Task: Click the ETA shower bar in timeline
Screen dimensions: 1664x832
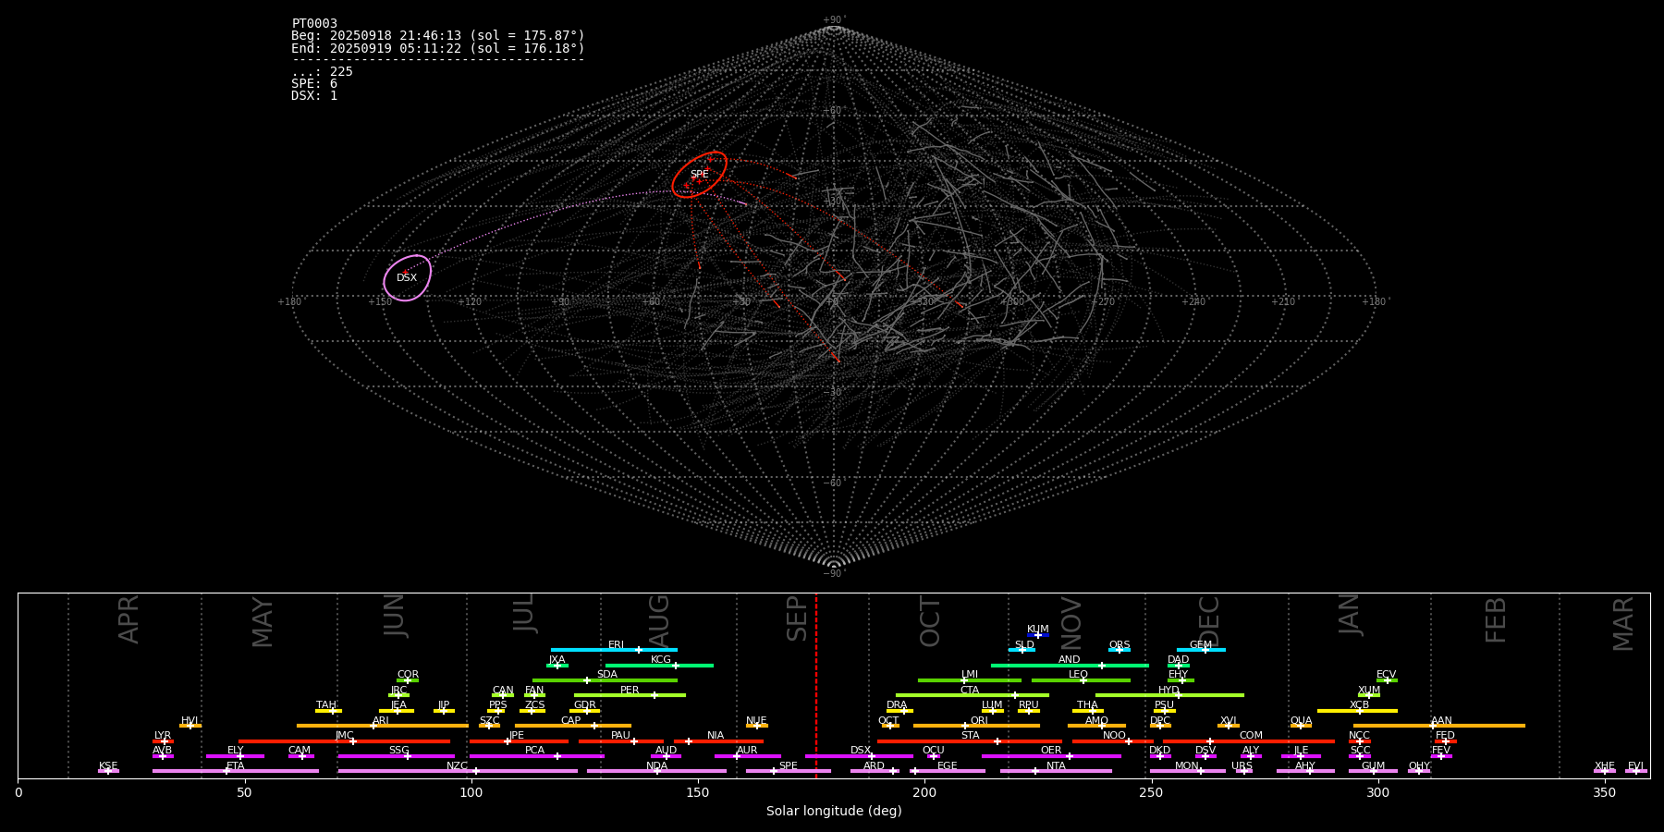Action: [x=236, y=771]
